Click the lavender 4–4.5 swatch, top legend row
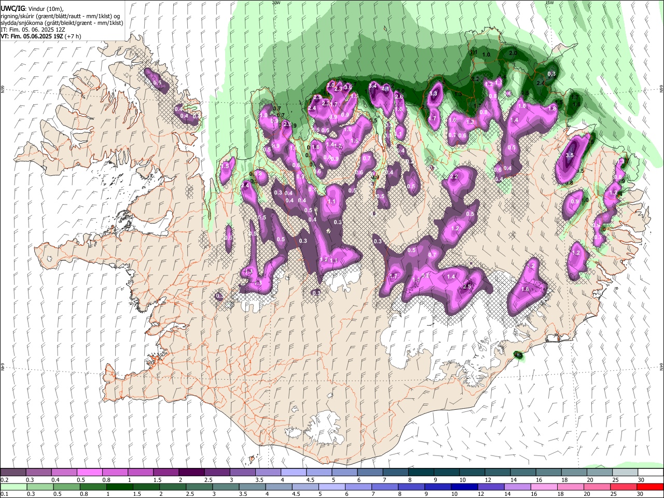The width and height of the screenshot is (664, 498). [293, 473]
